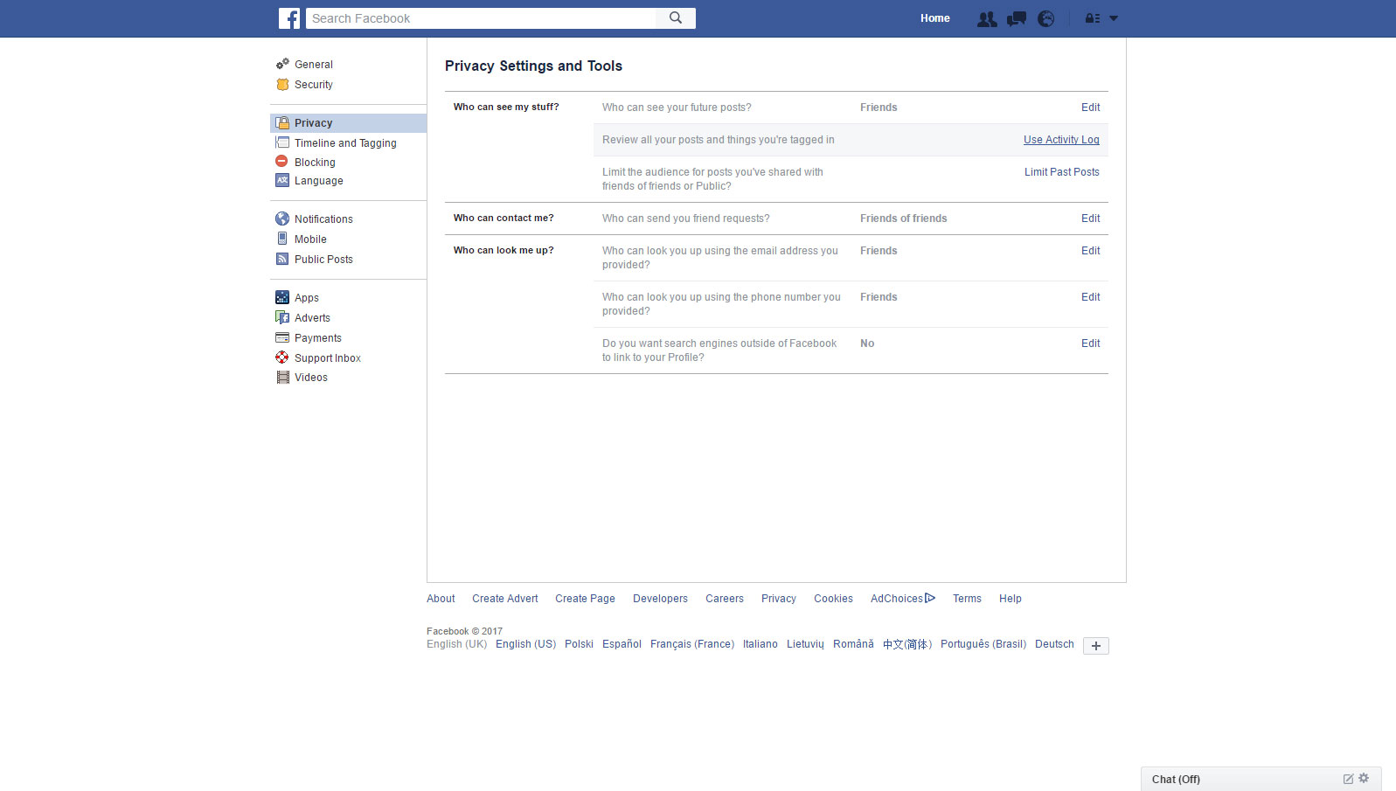Go to Blocking settings
Screen dimensions: 1396x791
[315, 163]
